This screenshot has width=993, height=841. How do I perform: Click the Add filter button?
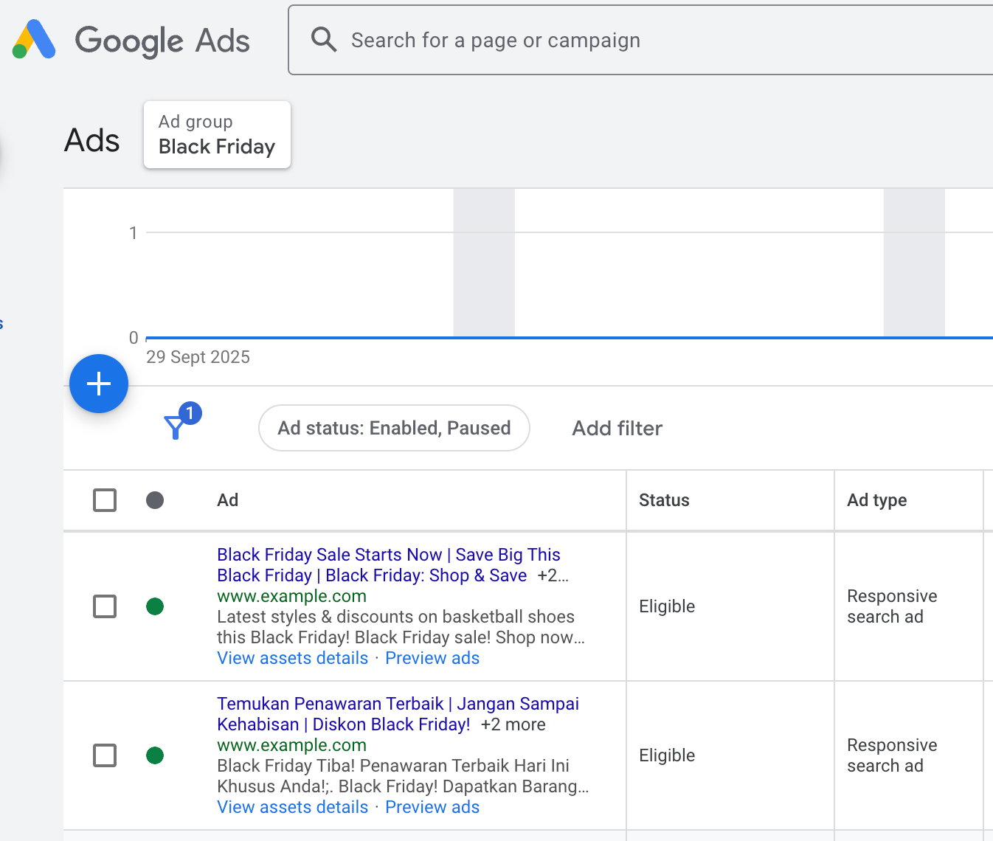pyautogui.click(x=617, y=428)
